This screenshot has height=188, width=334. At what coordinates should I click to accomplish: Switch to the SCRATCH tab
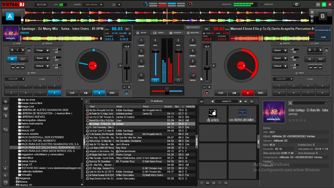point(175,33)
